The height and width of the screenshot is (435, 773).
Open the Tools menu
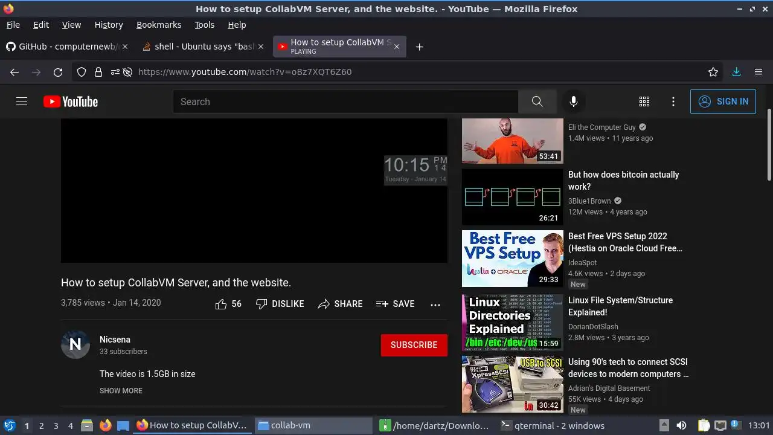tap(204, 25)
